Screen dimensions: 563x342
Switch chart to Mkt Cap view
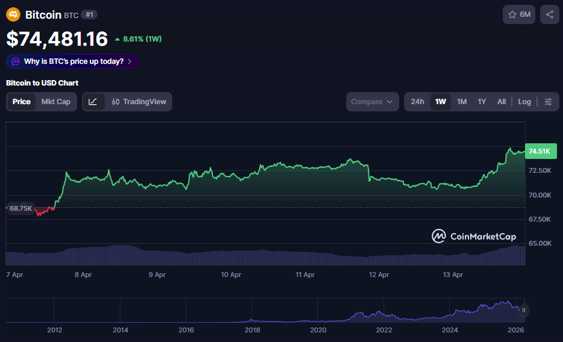tap(55, 102)
